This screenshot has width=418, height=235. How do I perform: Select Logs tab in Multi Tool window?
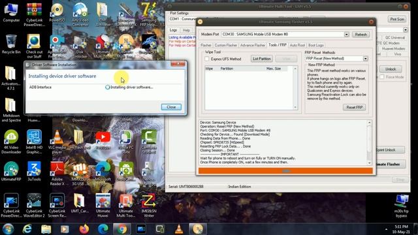click(x=173, y=30)
